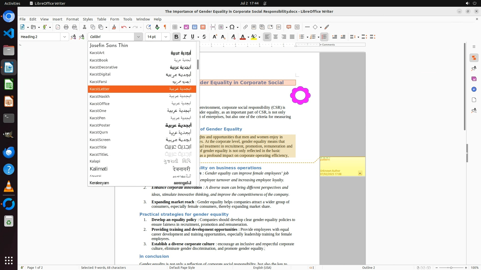Click the Insert Image icon
Screen dimensions: 481x270
186,27
